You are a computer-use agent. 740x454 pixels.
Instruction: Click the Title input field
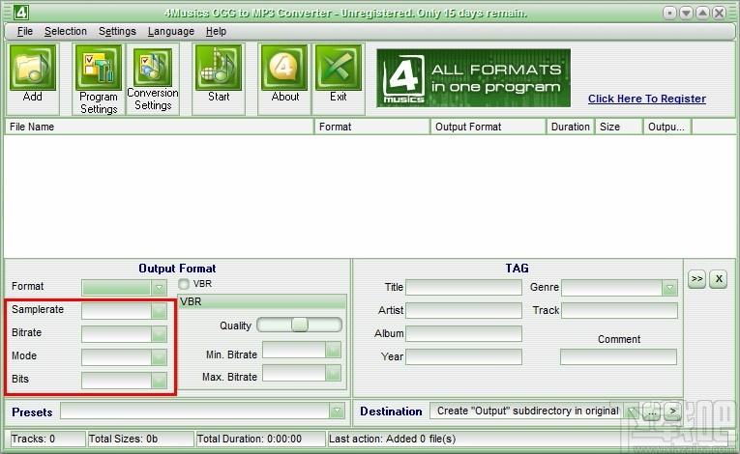click(463, 287)
